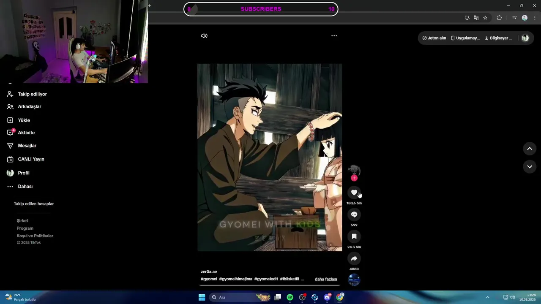
Task: Bookmark the video with the save icon
Action: tap(354, 236)
